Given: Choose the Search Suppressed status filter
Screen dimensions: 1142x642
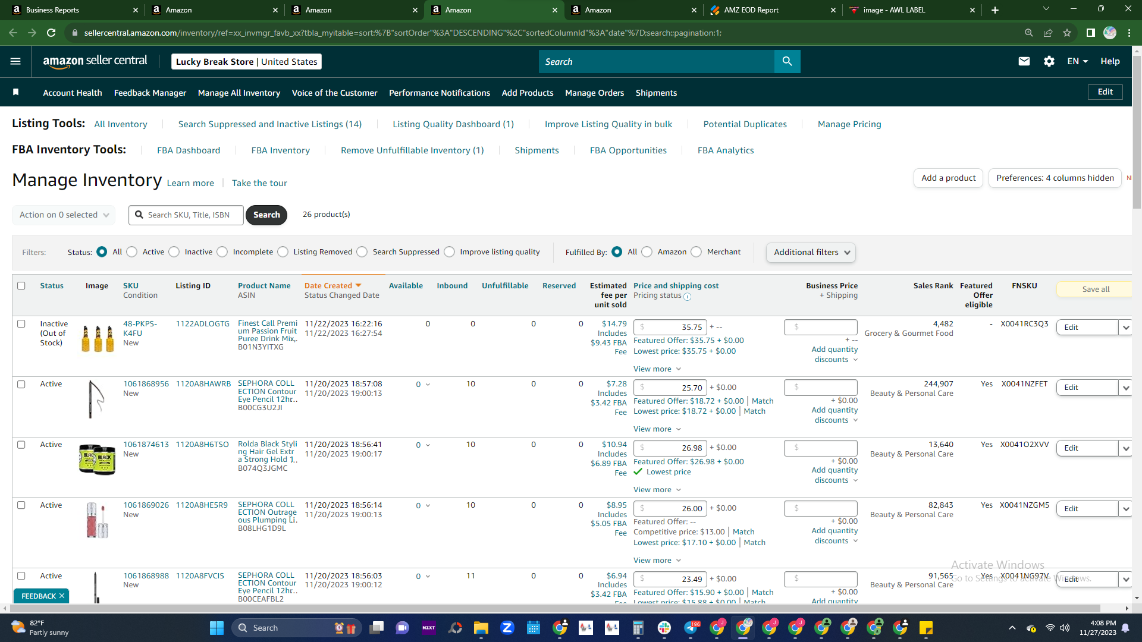Looking at the screenshot, I should pos(362,252).
